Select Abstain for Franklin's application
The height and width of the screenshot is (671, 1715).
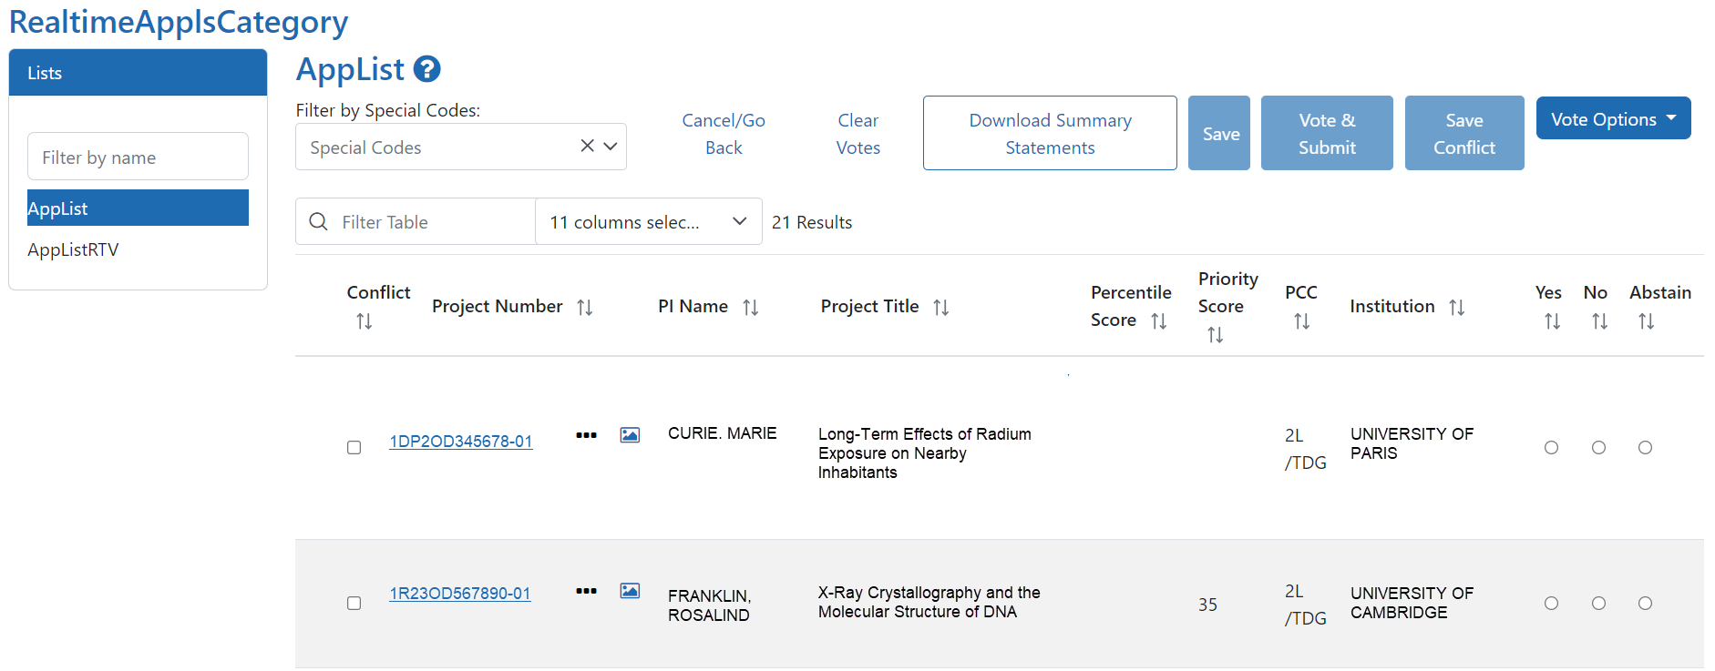point(1645,604)
